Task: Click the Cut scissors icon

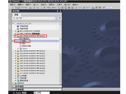Action: coord(34,8)
